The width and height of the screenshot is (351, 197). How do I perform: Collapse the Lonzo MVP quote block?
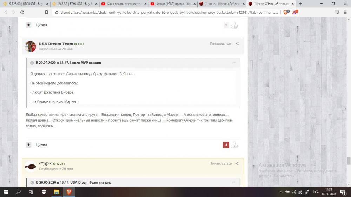point(32,63)
